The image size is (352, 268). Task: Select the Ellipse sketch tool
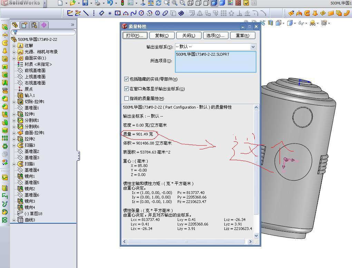(165, 13)
